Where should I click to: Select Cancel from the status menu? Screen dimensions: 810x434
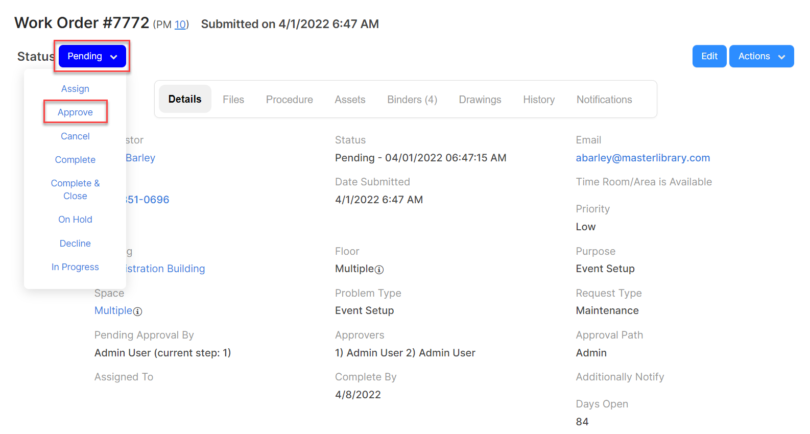click(75, 136)
